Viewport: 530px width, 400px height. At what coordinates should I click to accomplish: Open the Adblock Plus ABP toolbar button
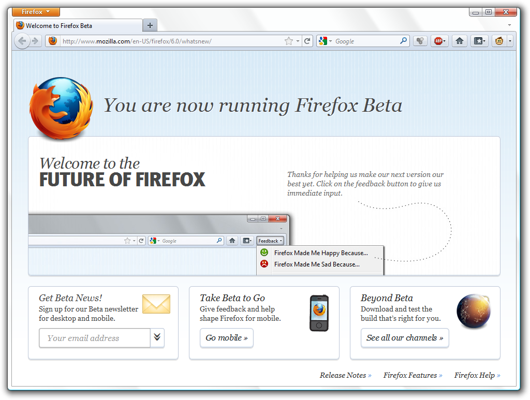[x=439, y=41]
